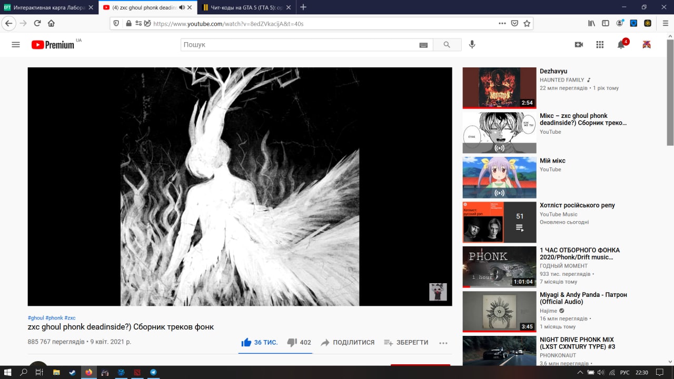Open page actions three-dot menu in address bar
Screen dimensions: 674x379
502,23
